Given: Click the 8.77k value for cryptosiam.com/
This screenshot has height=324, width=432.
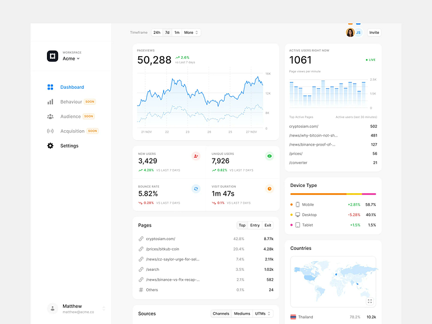Looking at the screenshot, I should coord(268,239).
